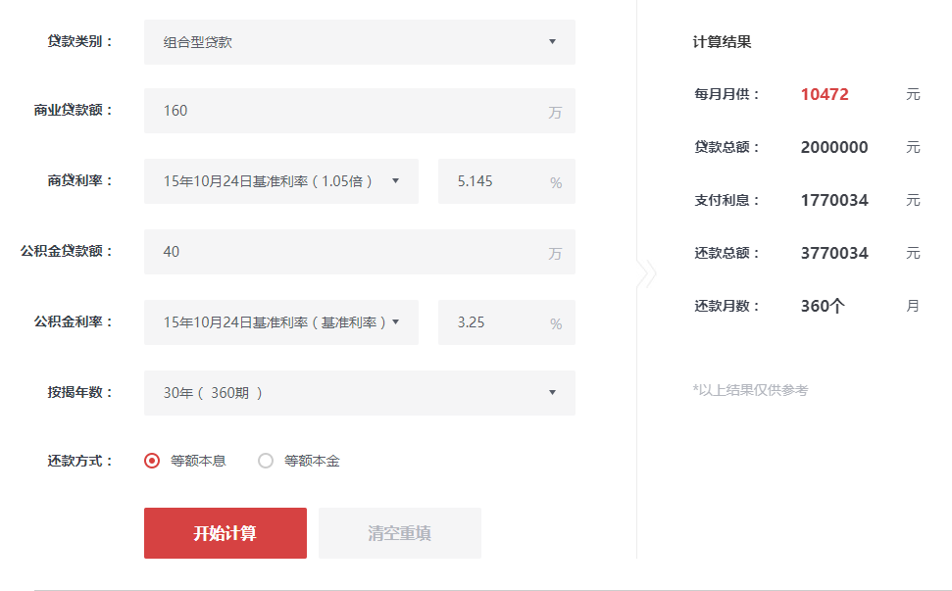Click the 万 unit in 商业贷款额 field
This screenshot has width=952, height=591.
point(555,113)
